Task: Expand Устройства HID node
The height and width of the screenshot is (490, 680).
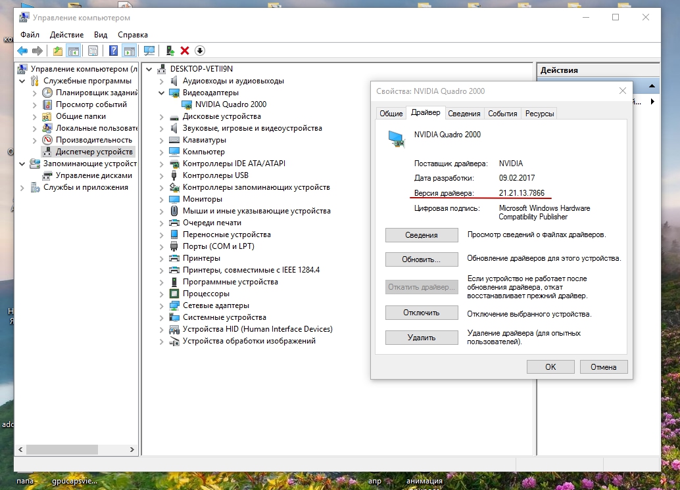Action: point(161,329)
